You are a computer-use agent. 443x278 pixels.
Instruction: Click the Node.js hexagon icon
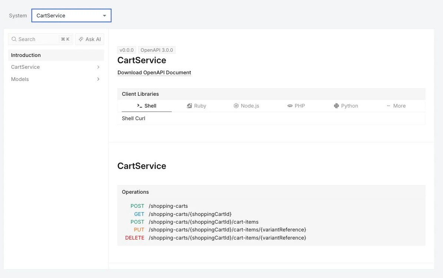click(x=236, y=106)
